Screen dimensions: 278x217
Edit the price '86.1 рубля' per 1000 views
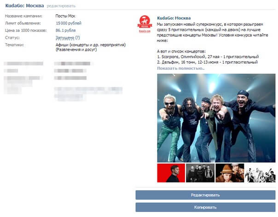[x=65, y=30]
